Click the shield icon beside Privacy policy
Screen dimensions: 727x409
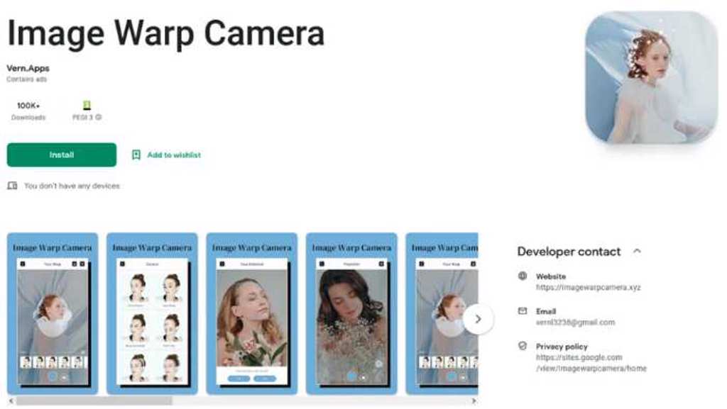tap(523, 346)
